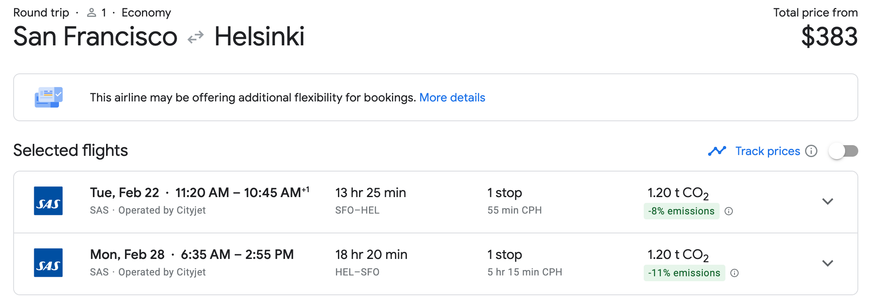Click the SAS logo on Feb 22 flight
The height and width of the screenshot is (301, 869).
pyautogui.click(x=48, y=201)
